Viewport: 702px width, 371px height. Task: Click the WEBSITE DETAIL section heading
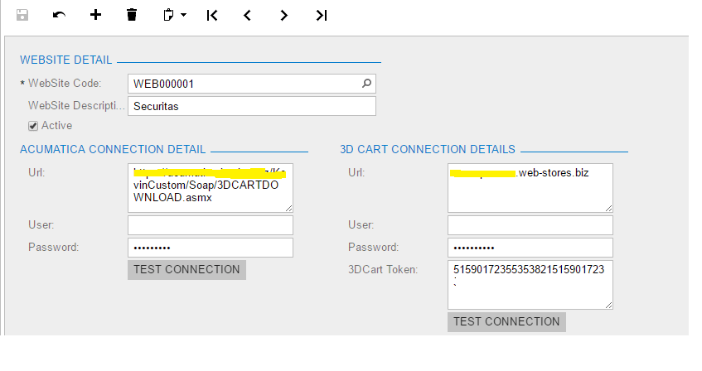(x=65, y=60)
